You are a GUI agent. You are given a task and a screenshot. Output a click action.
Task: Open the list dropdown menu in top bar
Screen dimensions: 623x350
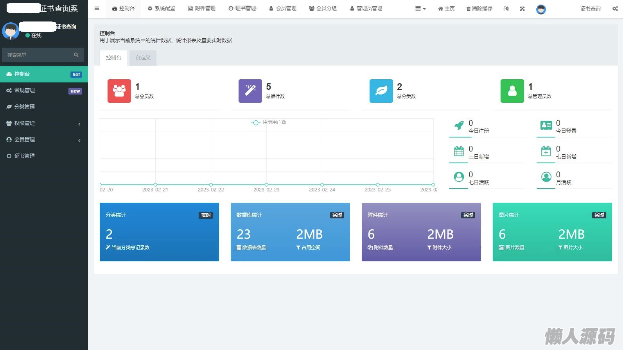[x=420, y=9]
